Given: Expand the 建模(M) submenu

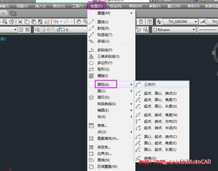Looking at the screenshot, I should pos(111,13).
